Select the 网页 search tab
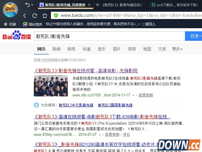202x152 pixels. point(41,49)
